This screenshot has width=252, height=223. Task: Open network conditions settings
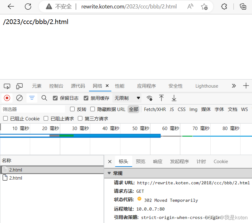click(x=149, y=98)
